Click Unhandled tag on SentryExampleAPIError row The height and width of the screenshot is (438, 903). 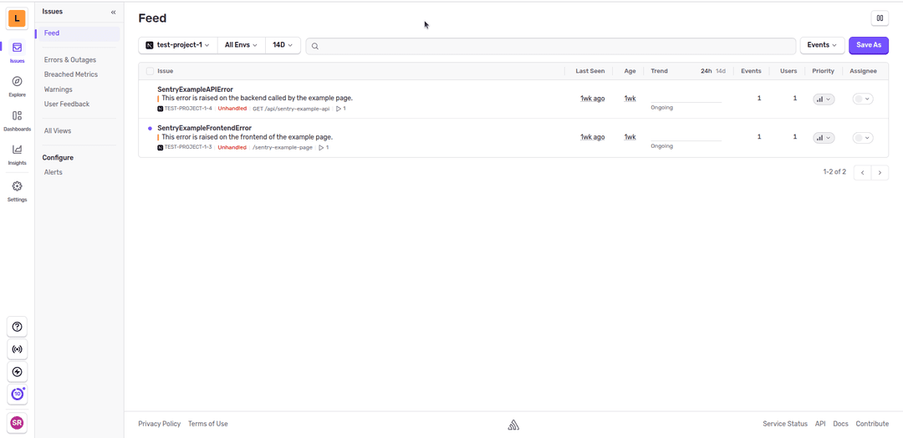tap(232, 108)
